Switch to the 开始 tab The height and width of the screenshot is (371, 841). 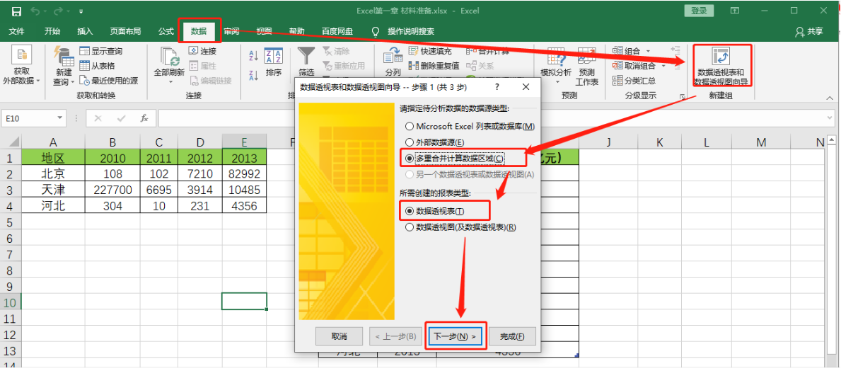52,32
